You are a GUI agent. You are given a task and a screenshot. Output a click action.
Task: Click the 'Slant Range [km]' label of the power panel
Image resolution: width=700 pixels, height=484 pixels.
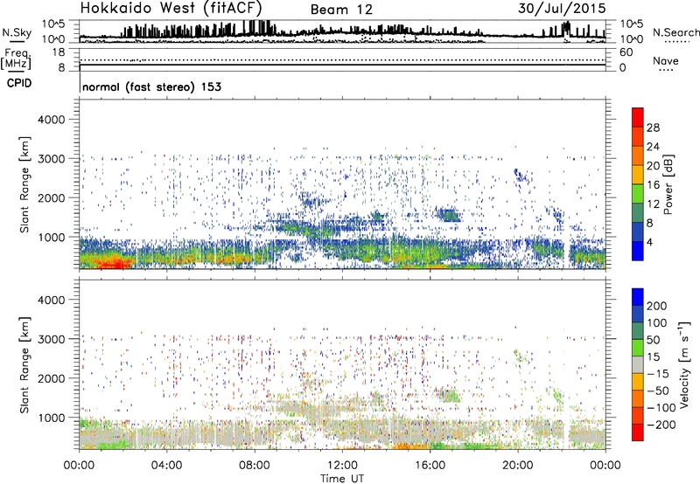24,184
